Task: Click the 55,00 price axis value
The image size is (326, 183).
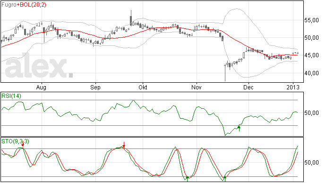Action: (311, 20)
